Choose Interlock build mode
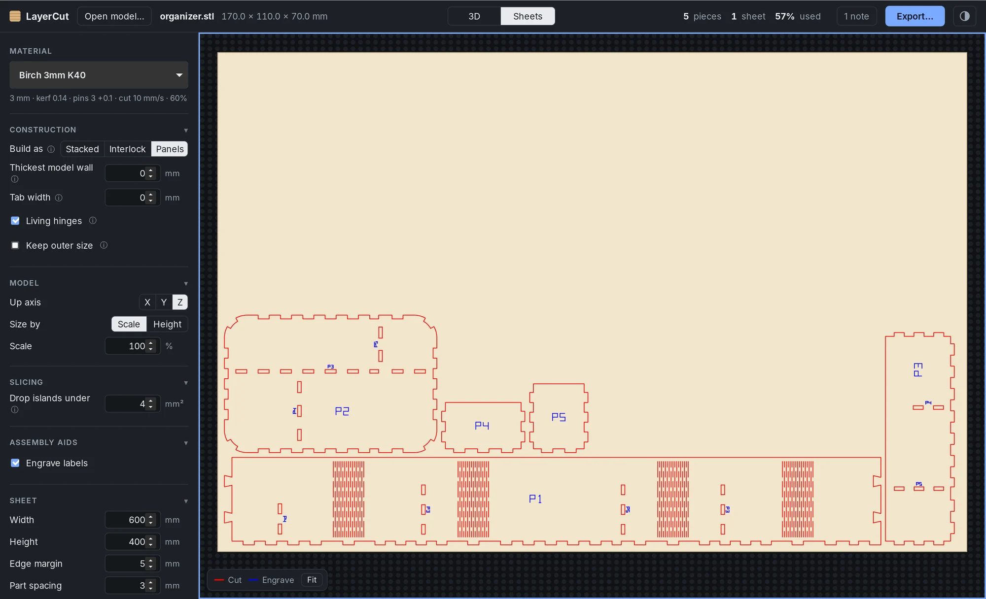 [127, 149]
